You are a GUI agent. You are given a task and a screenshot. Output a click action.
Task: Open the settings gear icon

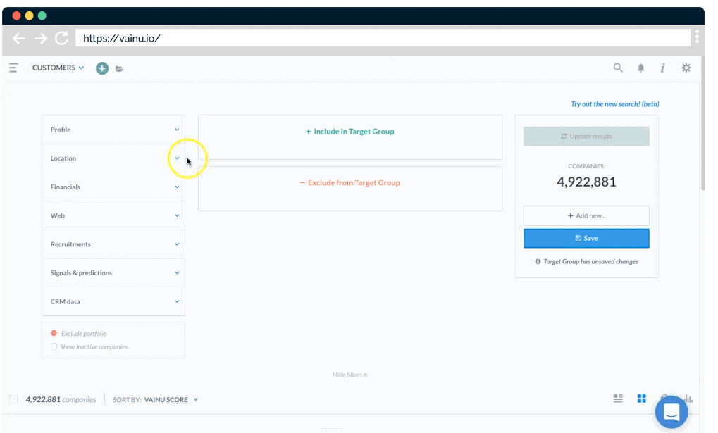point(686,68)
